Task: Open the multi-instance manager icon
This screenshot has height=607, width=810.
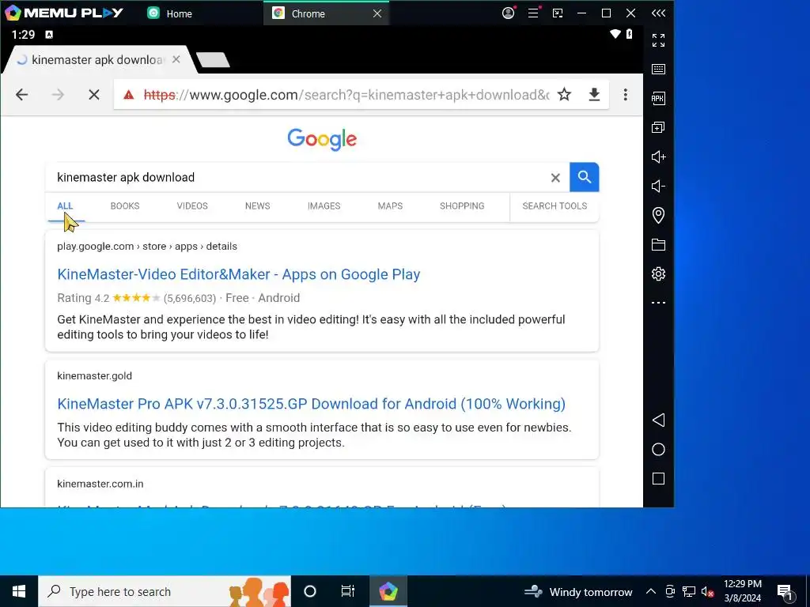Action: 658,127
